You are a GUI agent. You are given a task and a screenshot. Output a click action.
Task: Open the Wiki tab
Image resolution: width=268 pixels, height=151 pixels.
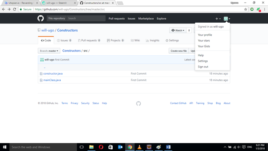pyautogui.click(x=135, y=40)
